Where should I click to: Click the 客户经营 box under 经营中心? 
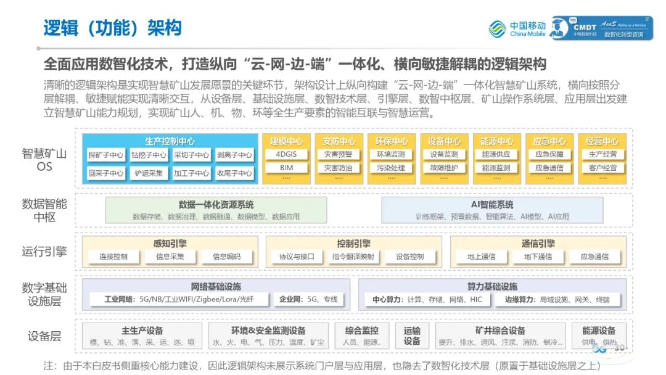click(x=602, y=168)
